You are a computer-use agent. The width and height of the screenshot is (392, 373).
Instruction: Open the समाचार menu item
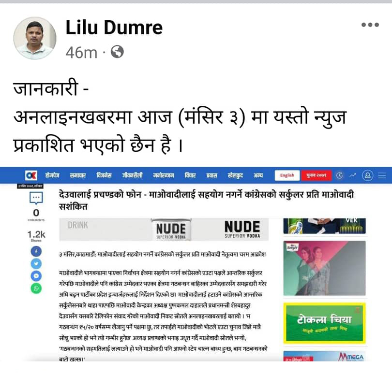78,175
